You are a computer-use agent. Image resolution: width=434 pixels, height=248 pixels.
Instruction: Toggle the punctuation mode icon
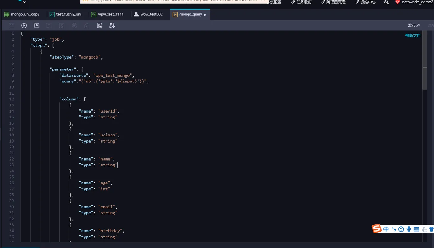pyautogui.click(x=394, y=229)
